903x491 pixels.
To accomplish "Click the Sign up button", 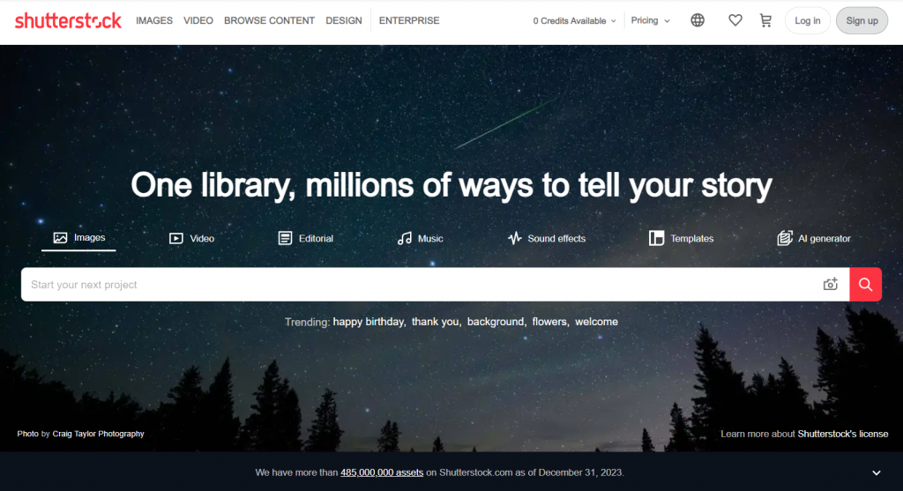I will [x=862, y=21].
